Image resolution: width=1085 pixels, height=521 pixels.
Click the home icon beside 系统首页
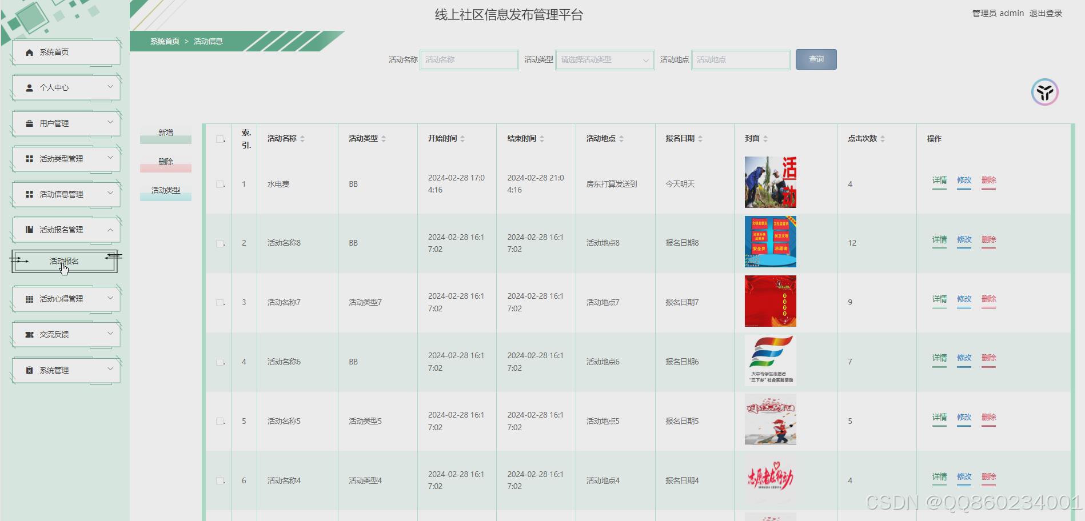click(29, 53)
